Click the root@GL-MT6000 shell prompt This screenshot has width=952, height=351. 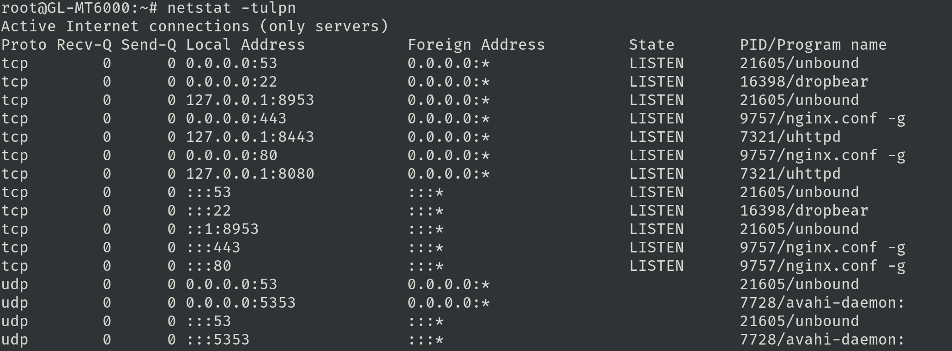79,8
